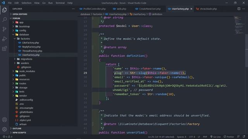Open the Help menu

70,3
